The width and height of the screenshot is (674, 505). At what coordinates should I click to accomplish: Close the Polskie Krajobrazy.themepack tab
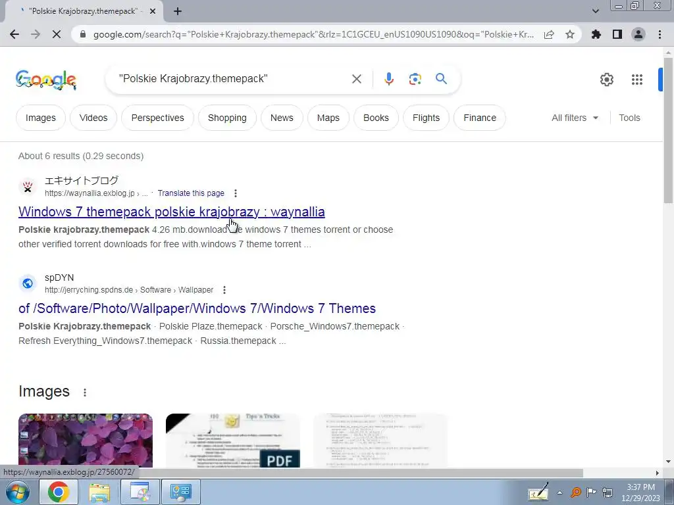152,11
